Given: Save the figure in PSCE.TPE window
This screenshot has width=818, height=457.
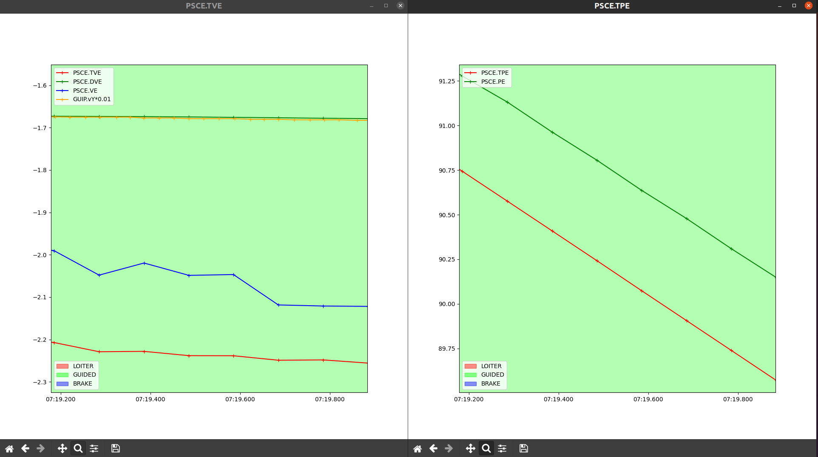Looking at the screenshot, I should (524, 448).
